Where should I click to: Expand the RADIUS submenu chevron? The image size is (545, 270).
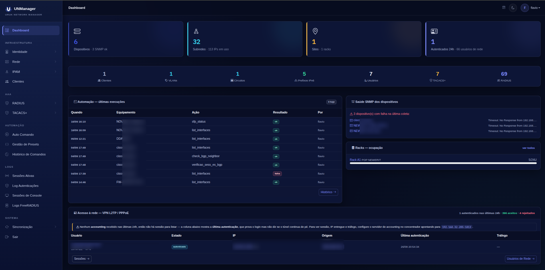56,103
